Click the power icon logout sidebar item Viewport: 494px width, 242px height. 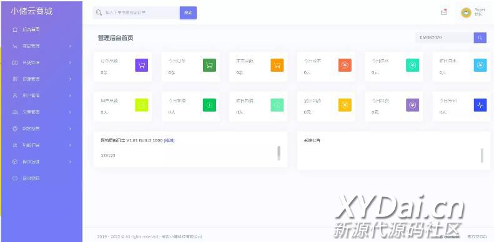point(26,178)
